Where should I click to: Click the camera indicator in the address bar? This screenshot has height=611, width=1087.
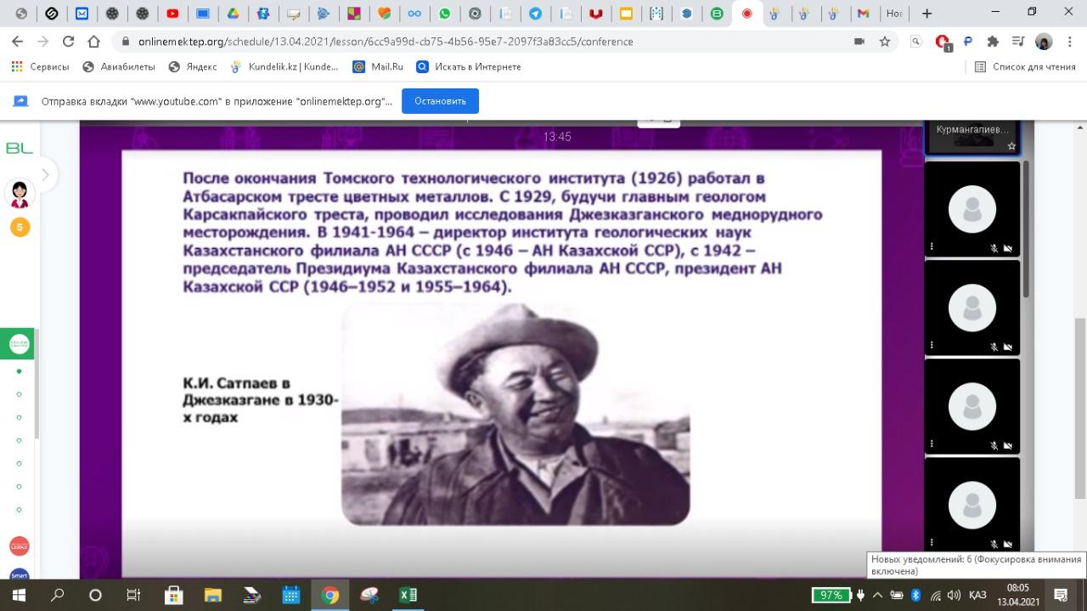coord(859,41)
